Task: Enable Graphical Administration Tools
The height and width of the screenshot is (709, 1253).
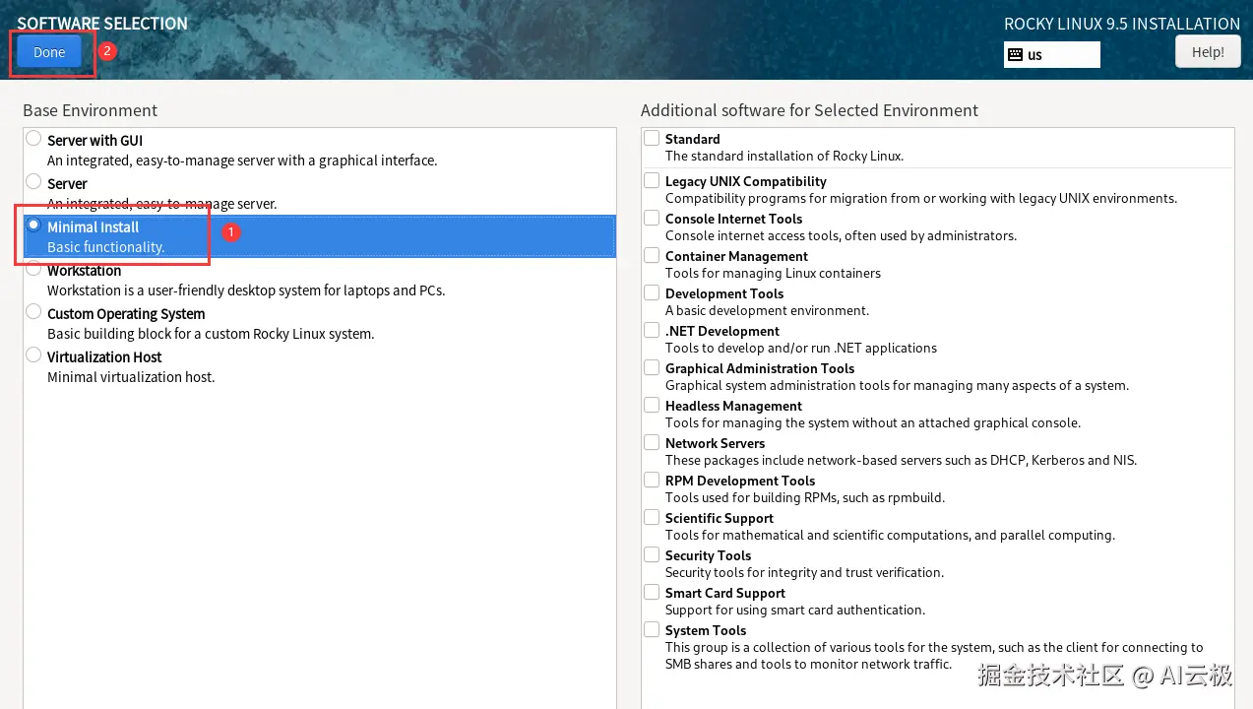Action: pos(652,367)
